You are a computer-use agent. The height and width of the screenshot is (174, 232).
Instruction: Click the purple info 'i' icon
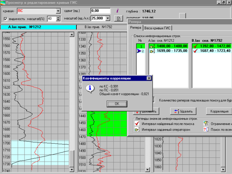[118, 11]
